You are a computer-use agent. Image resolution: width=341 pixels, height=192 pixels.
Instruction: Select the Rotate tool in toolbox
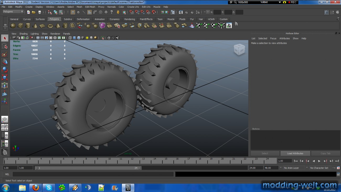5,70
